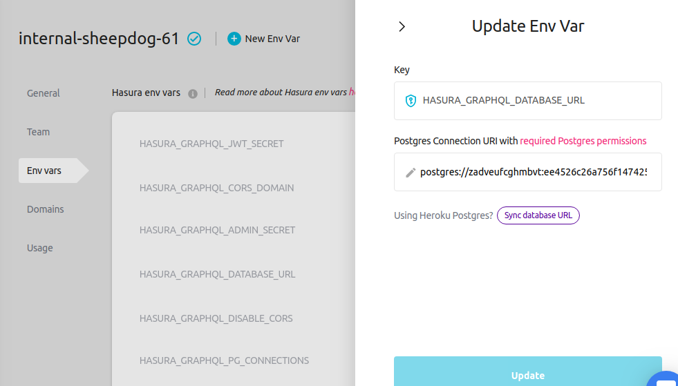Collapse the Update Env Var panel with the chevron
Viewport: 678px width, 386px height.
tap(402, 27)
